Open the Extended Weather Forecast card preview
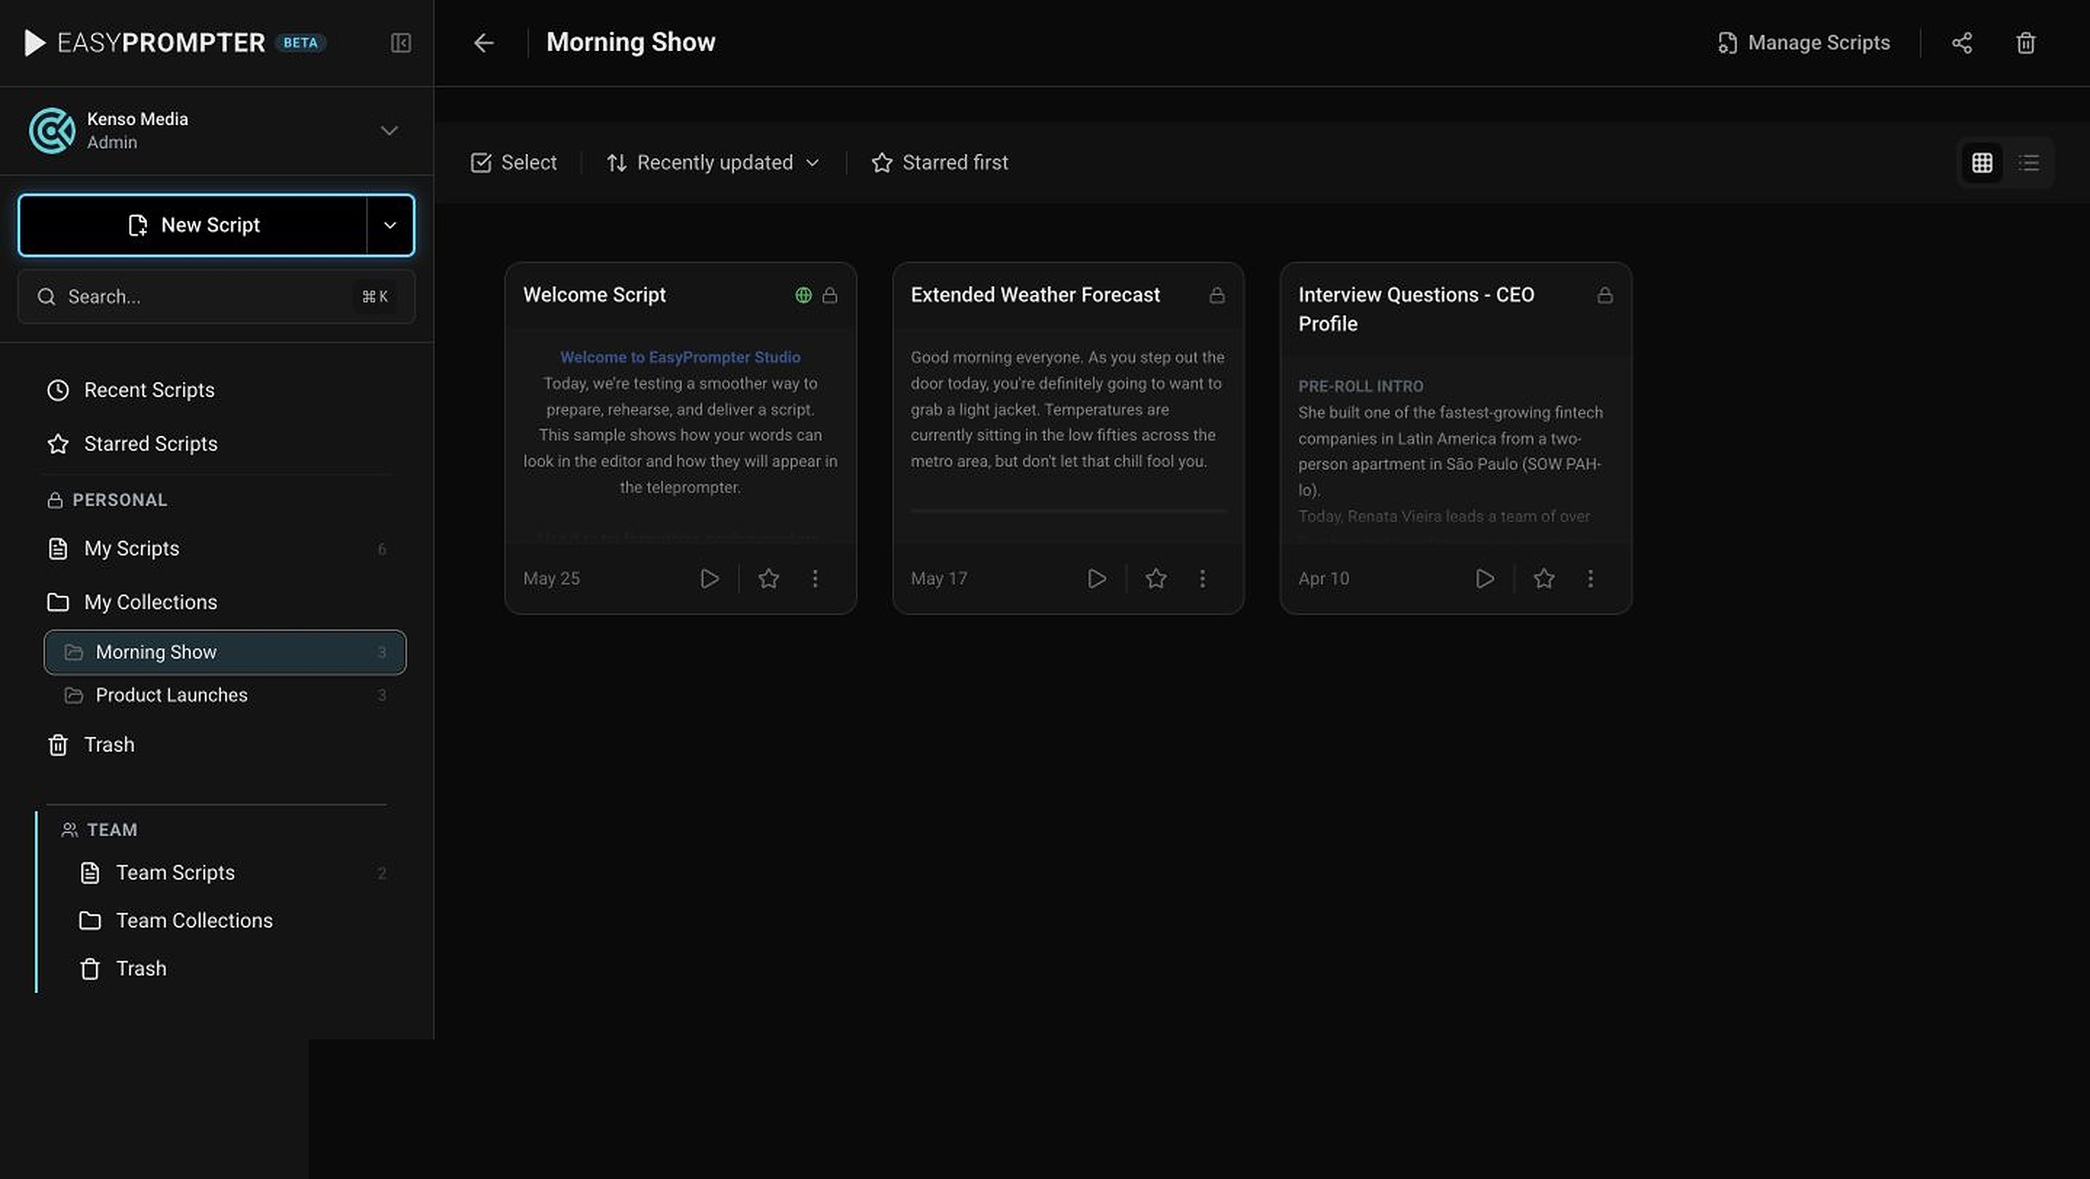This screenshot has width=2090, height=1179. [1068, 435]
